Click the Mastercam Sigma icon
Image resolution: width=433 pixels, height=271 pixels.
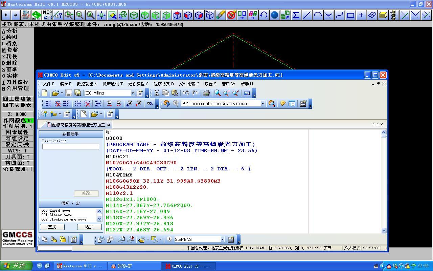click(296, 15)
